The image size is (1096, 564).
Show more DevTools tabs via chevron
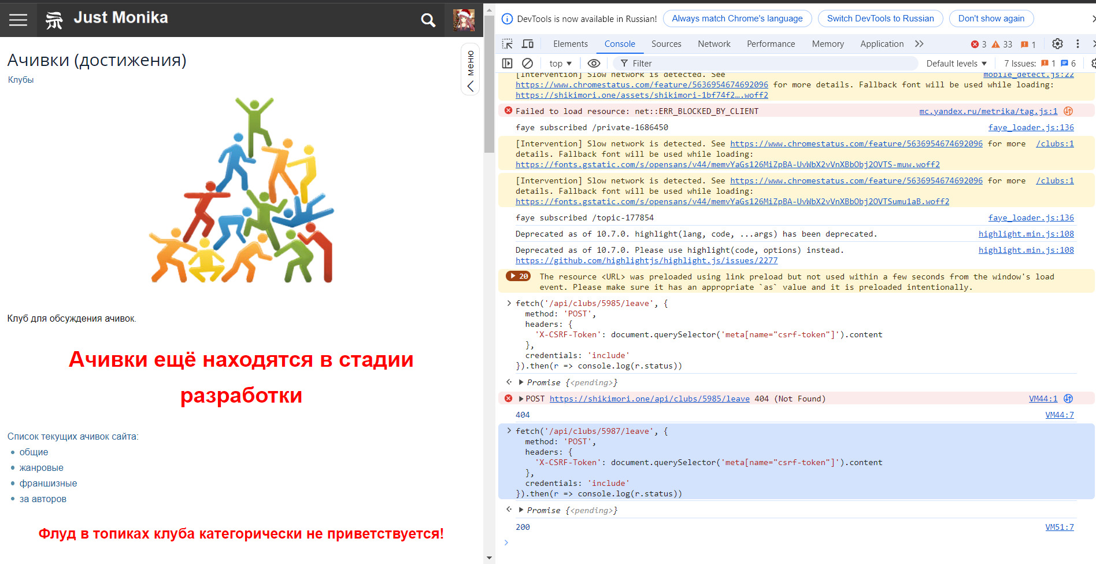point(919,44)
